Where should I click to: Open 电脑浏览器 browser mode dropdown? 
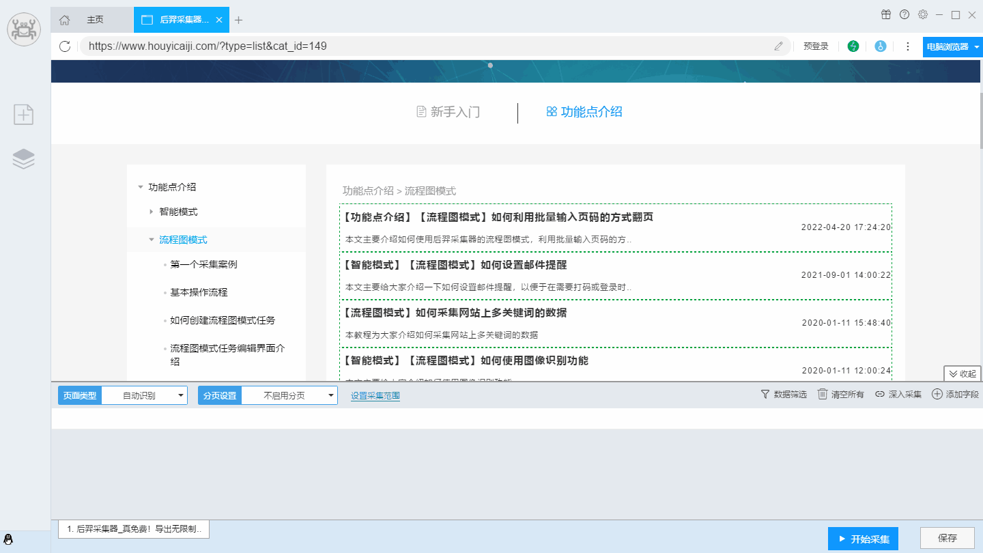953,46
